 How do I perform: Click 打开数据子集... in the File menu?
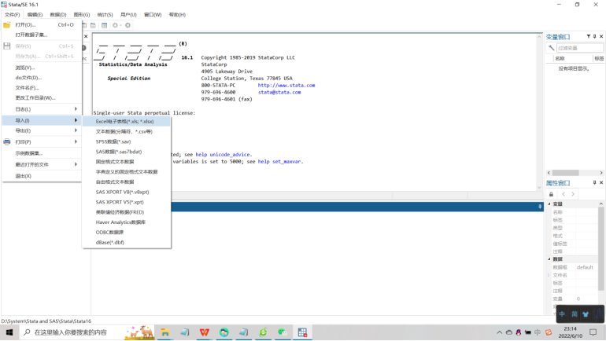click(x=42, y=35)
